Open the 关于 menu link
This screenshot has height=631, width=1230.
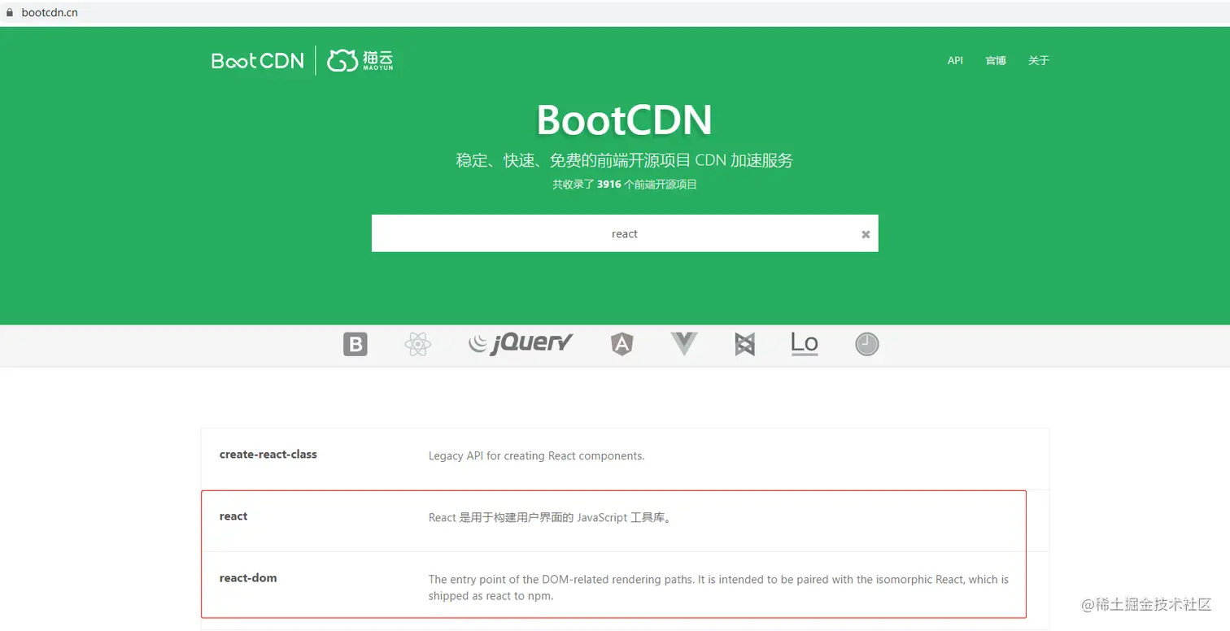1039,60
